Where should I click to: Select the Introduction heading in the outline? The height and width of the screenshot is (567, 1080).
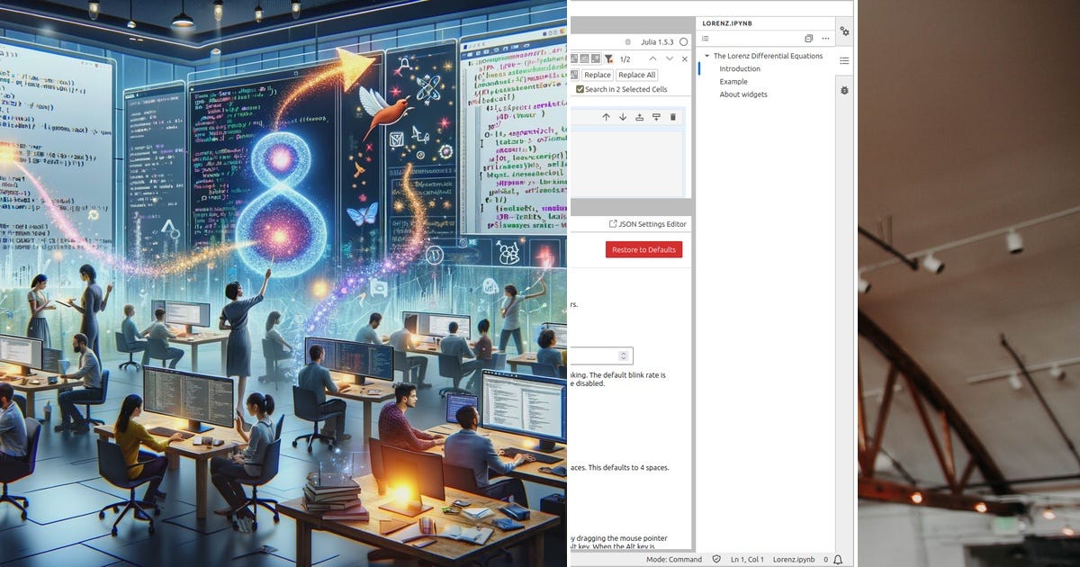pos(740,68)
